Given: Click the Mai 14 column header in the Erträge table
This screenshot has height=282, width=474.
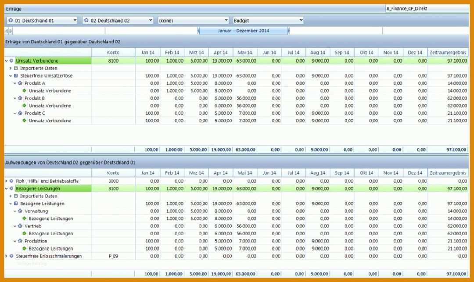Looking at the screenshot, I should pyautogui.click(x=245, y=53).
